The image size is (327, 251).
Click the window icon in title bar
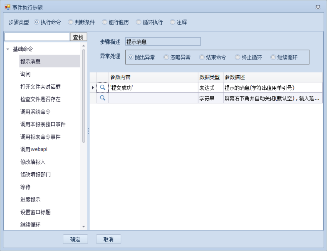point(7,7)
